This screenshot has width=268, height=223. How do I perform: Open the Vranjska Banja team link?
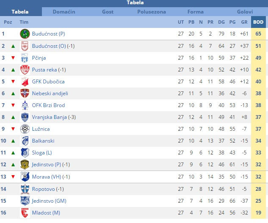50,117
